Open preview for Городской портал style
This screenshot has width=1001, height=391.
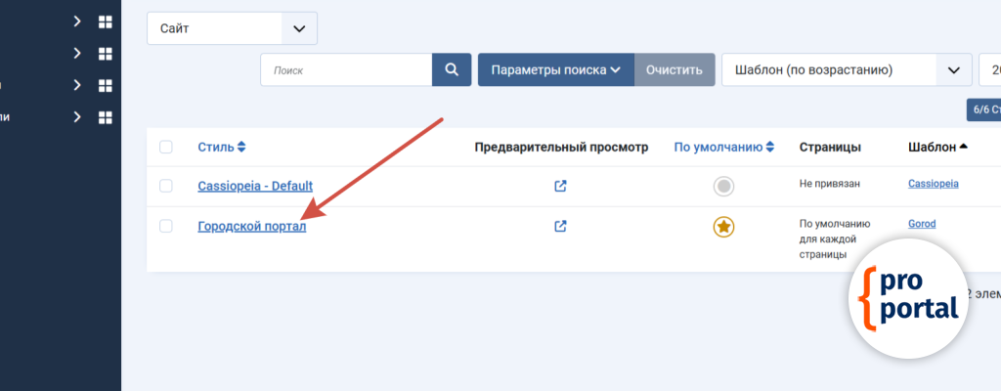pos(560,226)
